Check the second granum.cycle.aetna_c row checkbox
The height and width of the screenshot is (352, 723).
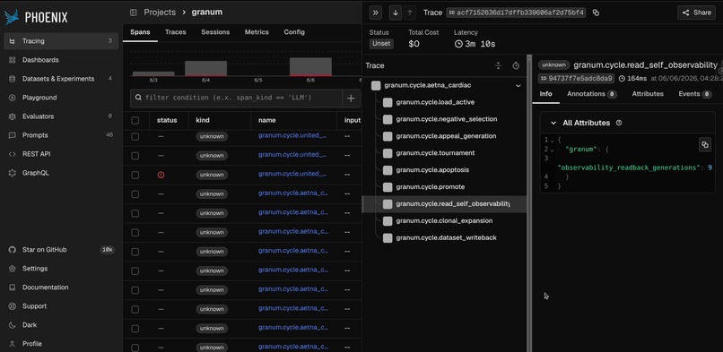(135, 213)
